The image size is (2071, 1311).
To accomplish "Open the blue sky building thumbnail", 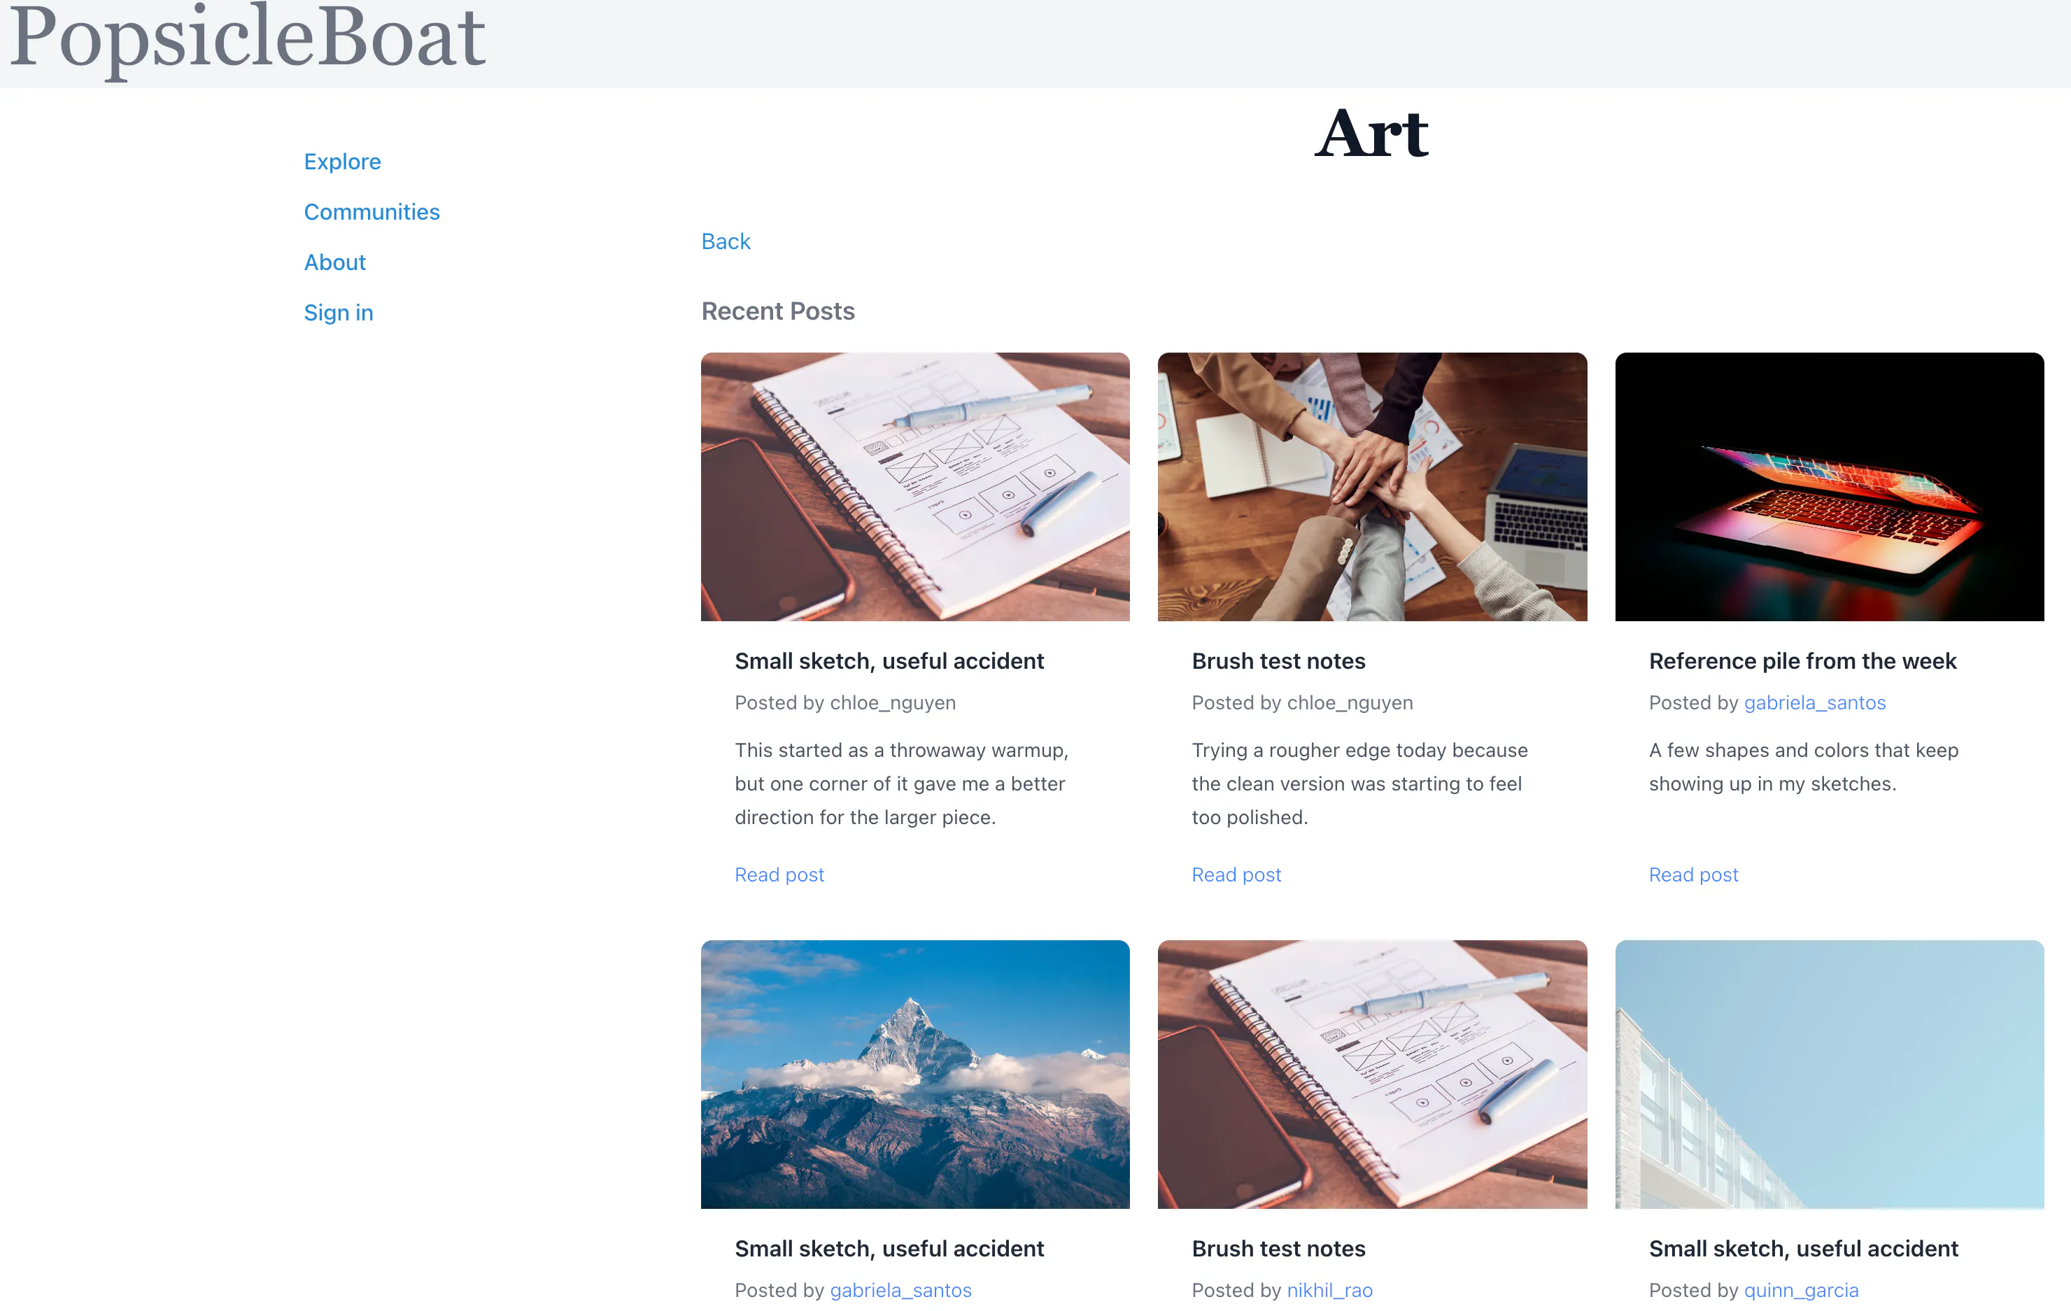I will [1830, 1074].
